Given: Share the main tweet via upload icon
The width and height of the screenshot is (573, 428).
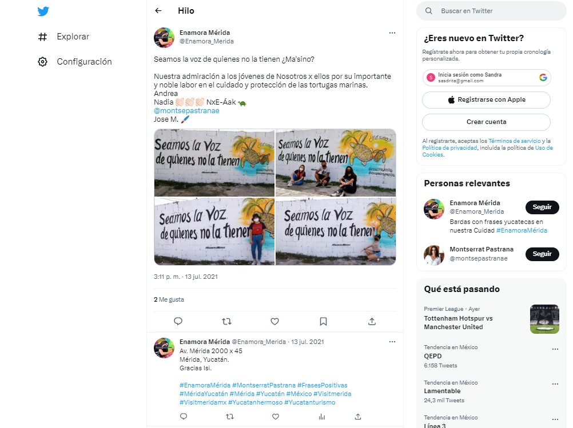Looking at the screenshot, I should (372, 321).
